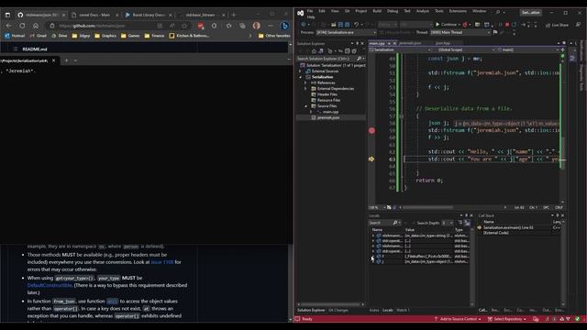Click the browser Refresh icon
Screen dimensions: 587x330
click(x=22, y=26)
